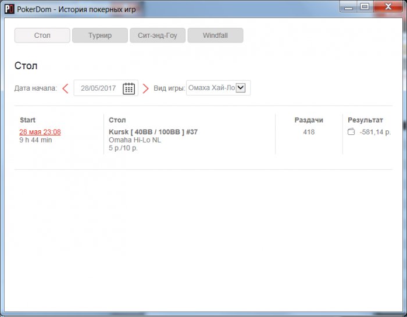Click the Раздачи column header
The image size is (407, 317).
[x=309, y=120]
